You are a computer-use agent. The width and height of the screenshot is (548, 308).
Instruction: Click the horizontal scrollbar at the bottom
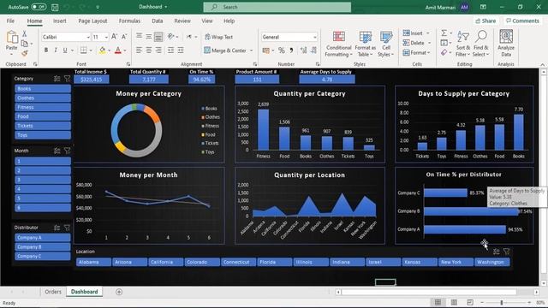[x=428, y=292]
